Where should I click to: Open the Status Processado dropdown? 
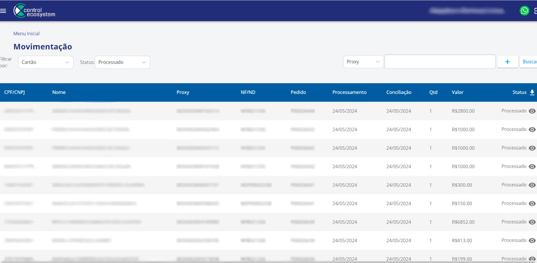point(123,62)
